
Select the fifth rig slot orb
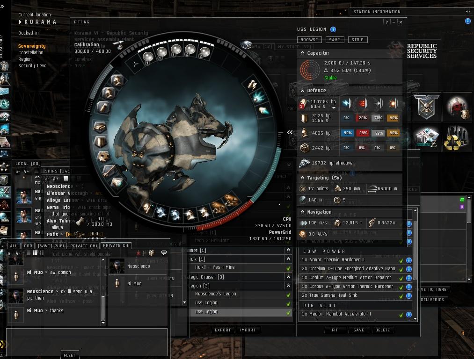point(204,52)
